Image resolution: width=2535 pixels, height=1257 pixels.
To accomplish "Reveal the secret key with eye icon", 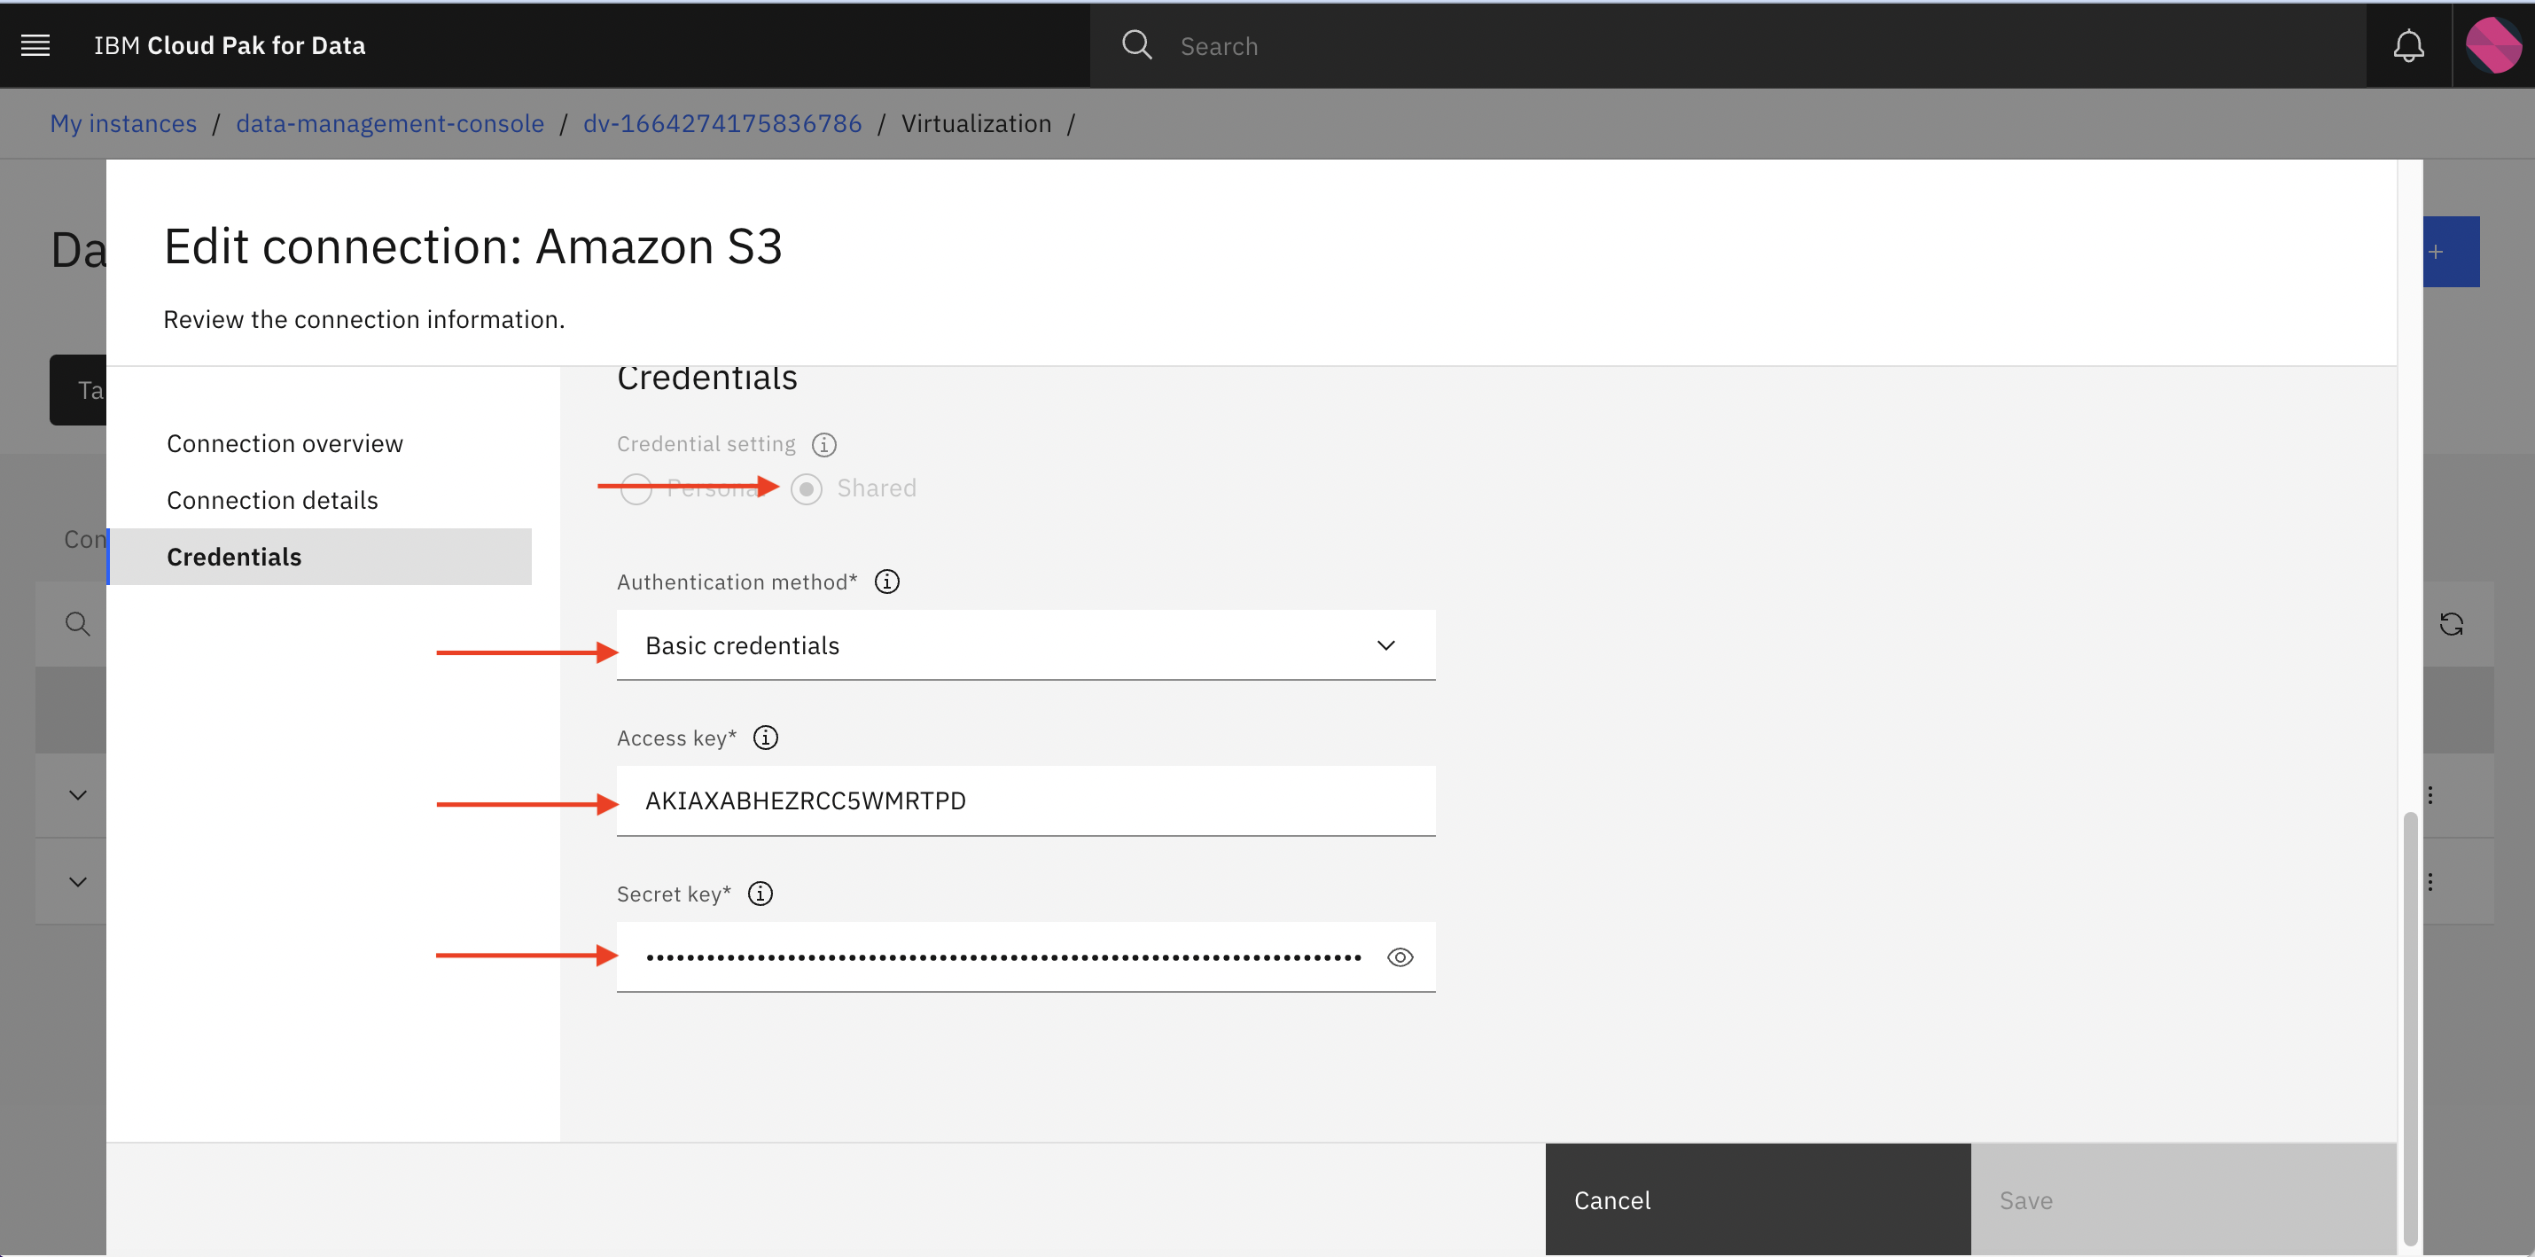I will click(x=1400, y=956).
